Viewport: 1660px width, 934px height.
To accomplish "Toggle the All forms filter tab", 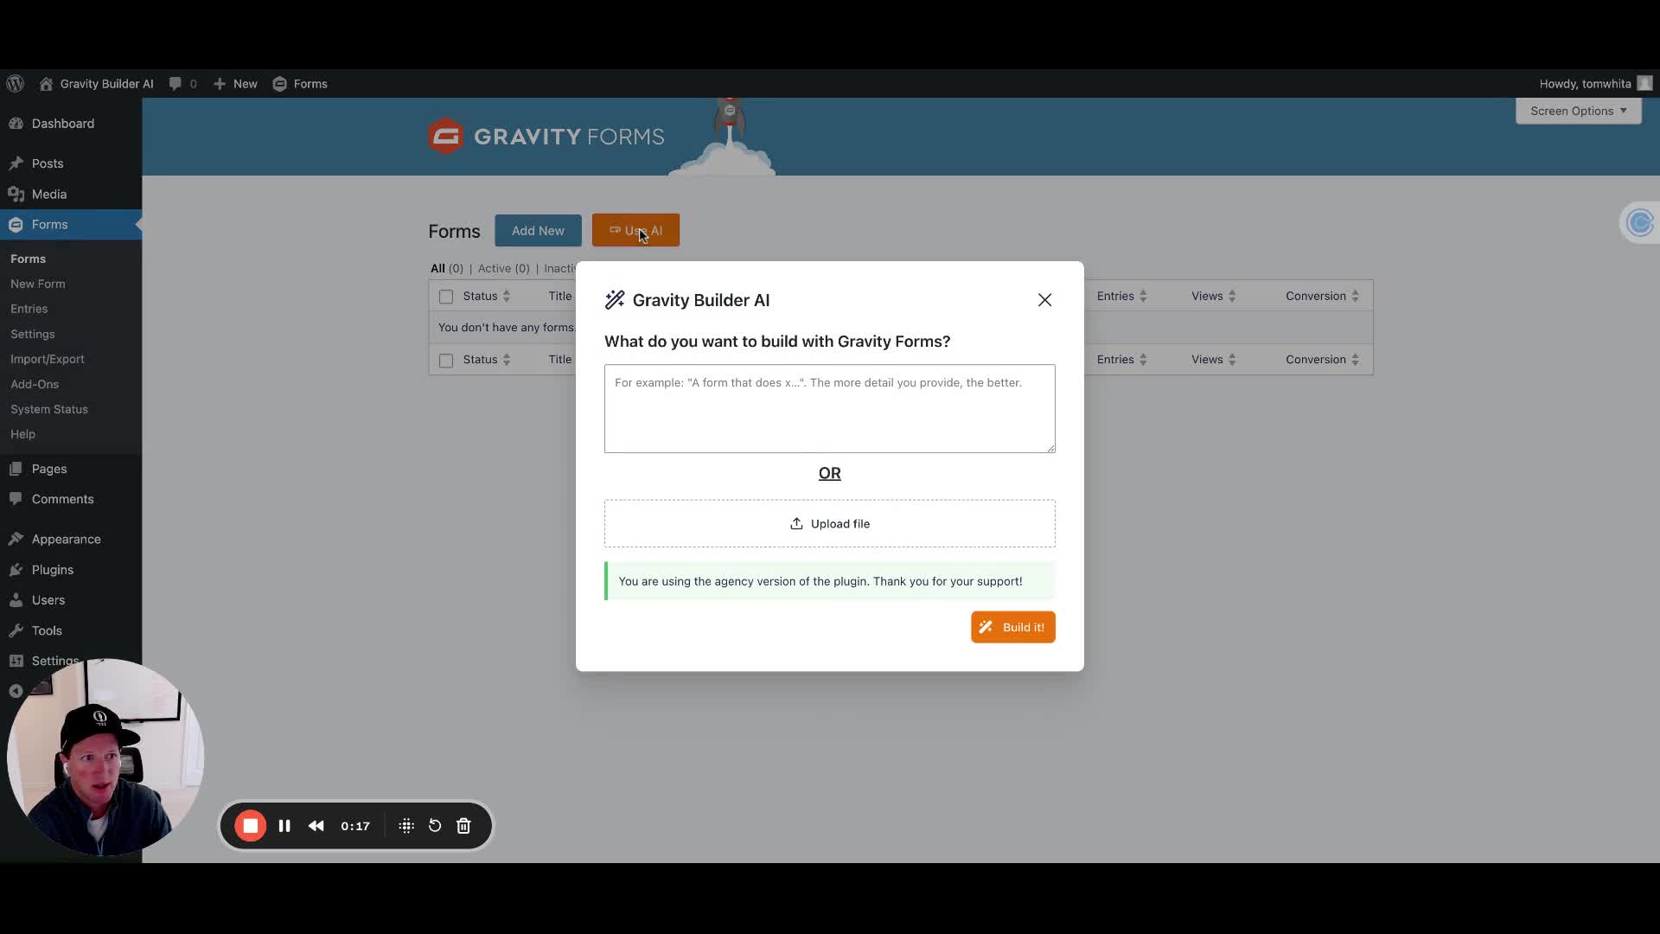I will (x=437, y=268).
